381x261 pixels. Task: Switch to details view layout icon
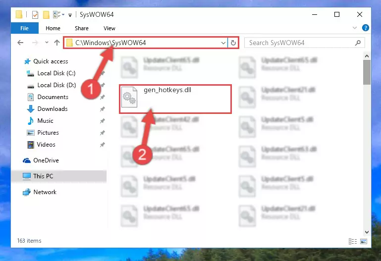click(353, 241)
